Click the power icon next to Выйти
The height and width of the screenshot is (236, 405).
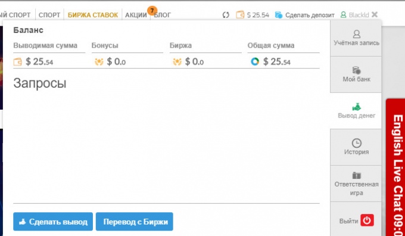tap(367, 221)
